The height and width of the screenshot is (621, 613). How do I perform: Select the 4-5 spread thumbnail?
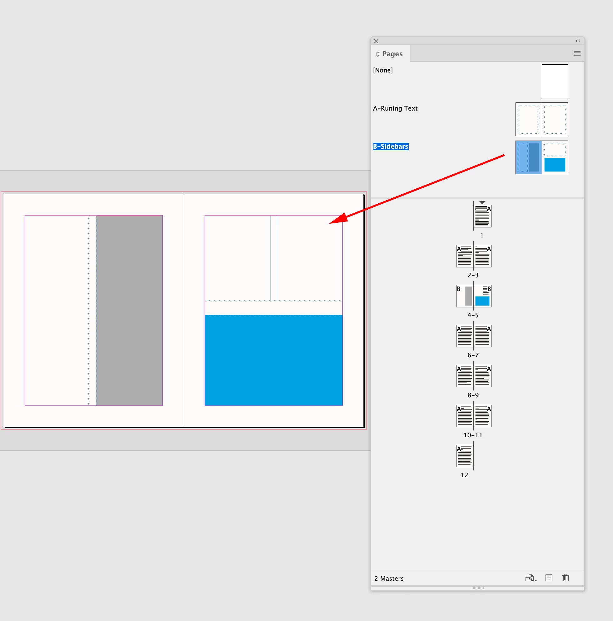point(473,296)
